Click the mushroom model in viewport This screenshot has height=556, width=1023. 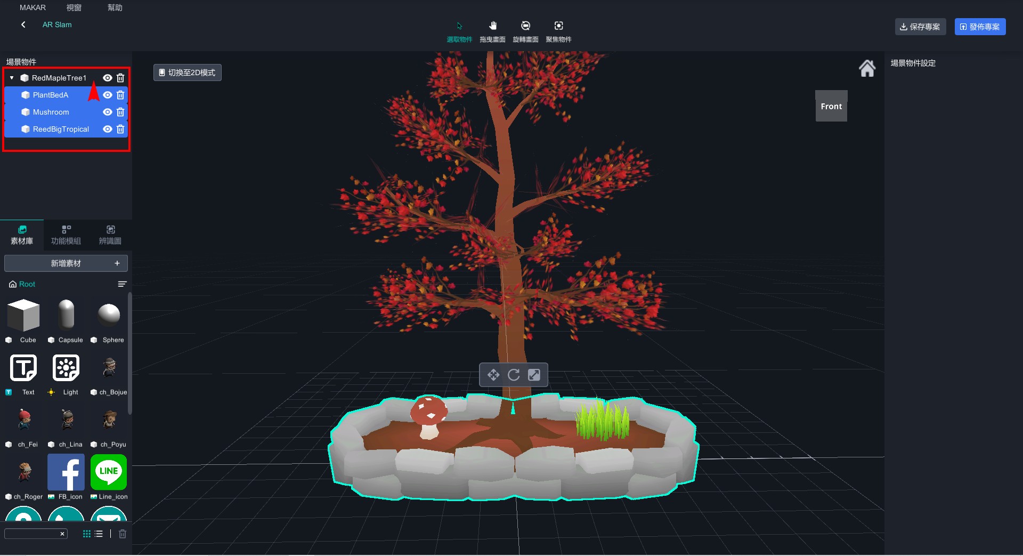click(429, 417)
